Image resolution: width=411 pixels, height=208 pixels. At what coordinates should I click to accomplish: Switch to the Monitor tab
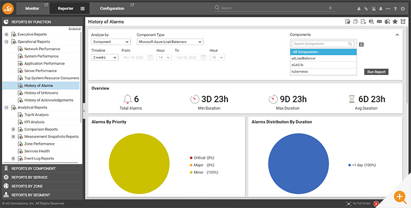point(32,8)
